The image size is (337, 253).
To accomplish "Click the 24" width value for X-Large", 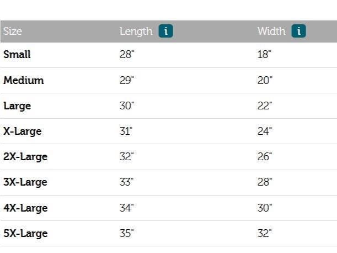I will click(x=265, y=131).
